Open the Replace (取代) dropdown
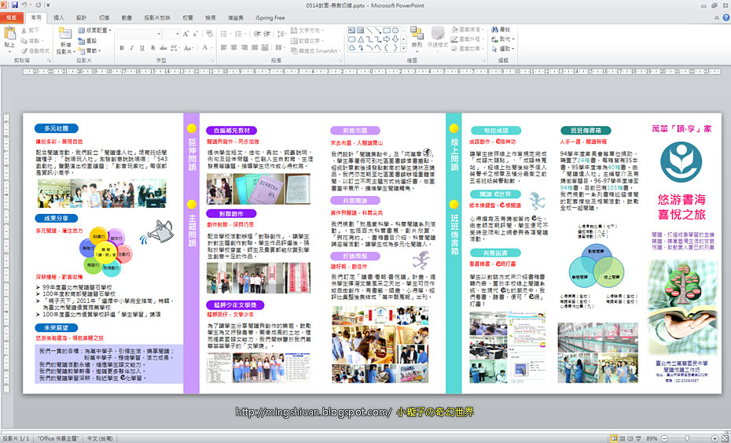 pos(503,39)
